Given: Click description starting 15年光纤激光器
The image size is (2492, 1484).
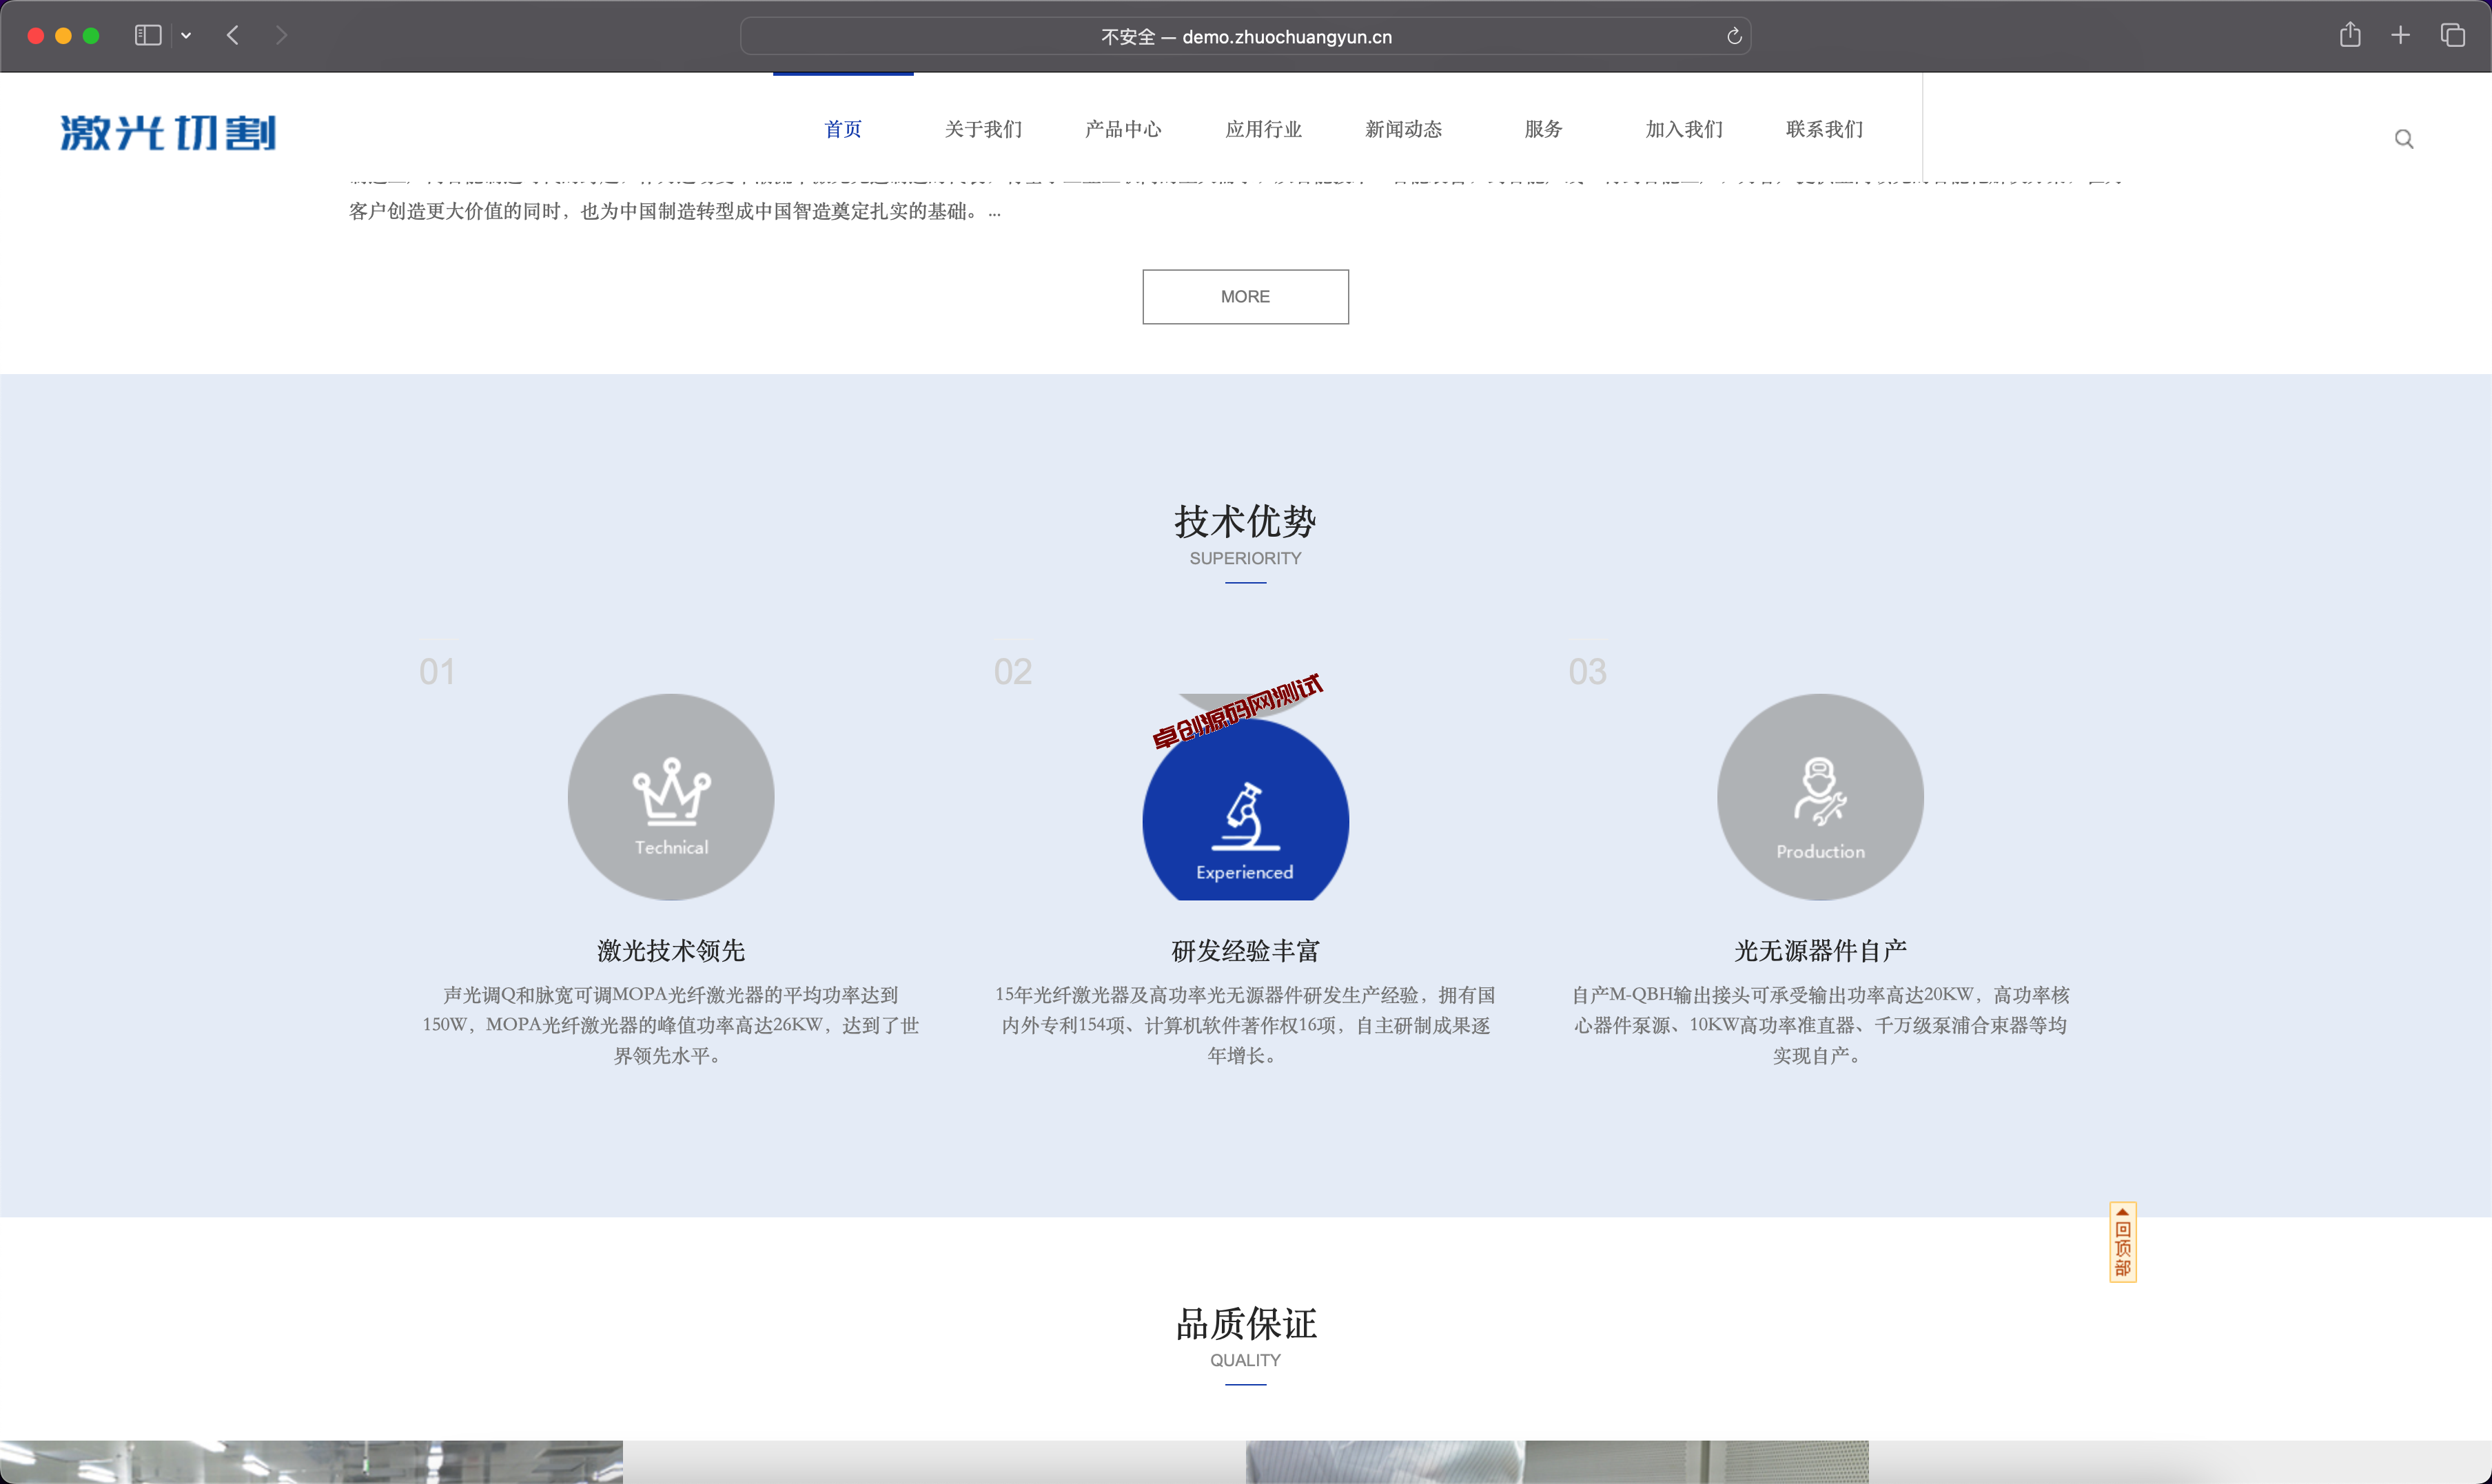Looking at the screenshot, I should [1245, 1025].
